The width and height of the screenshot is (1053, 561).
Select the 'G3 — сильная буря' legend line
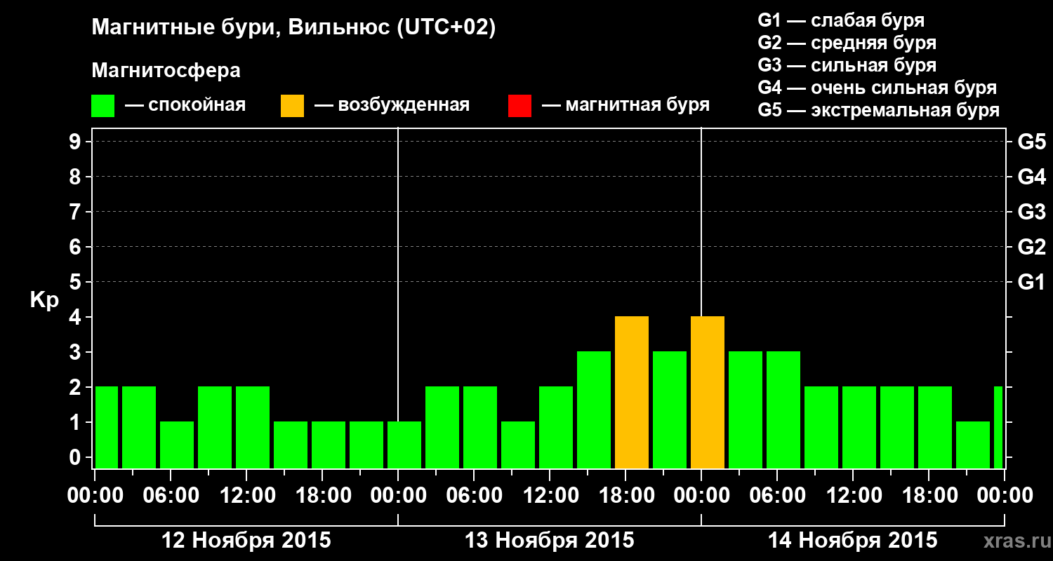(x=847, y=65)
